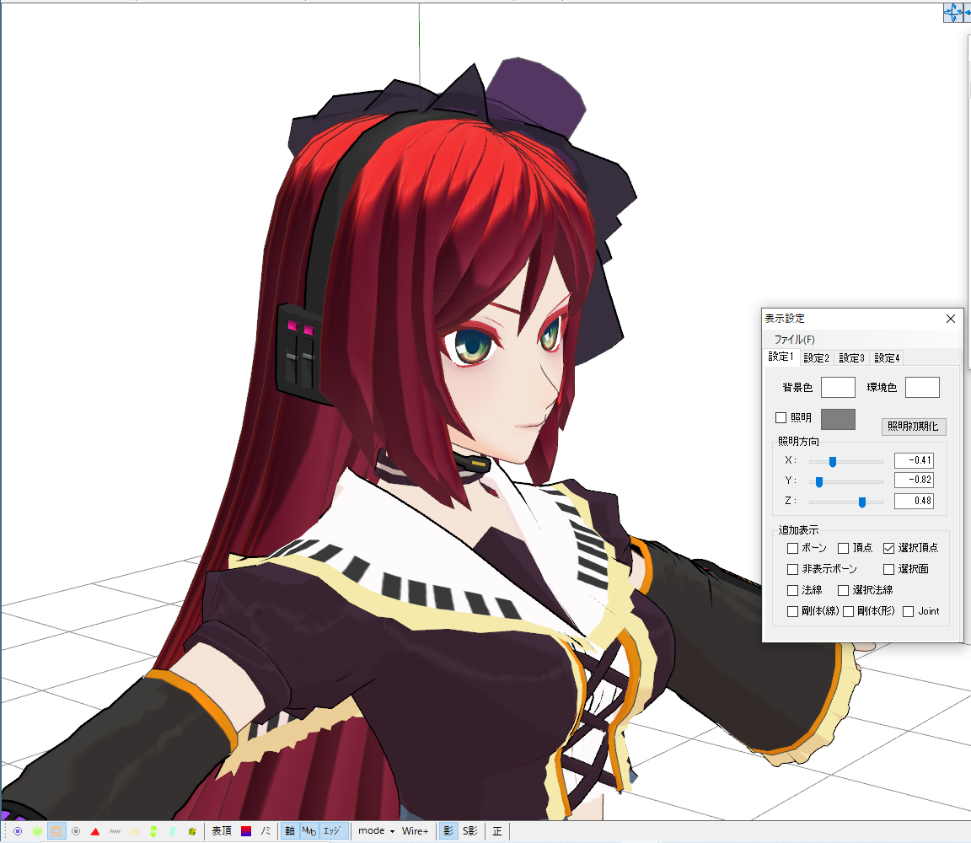Toggle the green capsule rigid body icon
The height and width of the screenshot is (843, 971).
click(153, 831)
